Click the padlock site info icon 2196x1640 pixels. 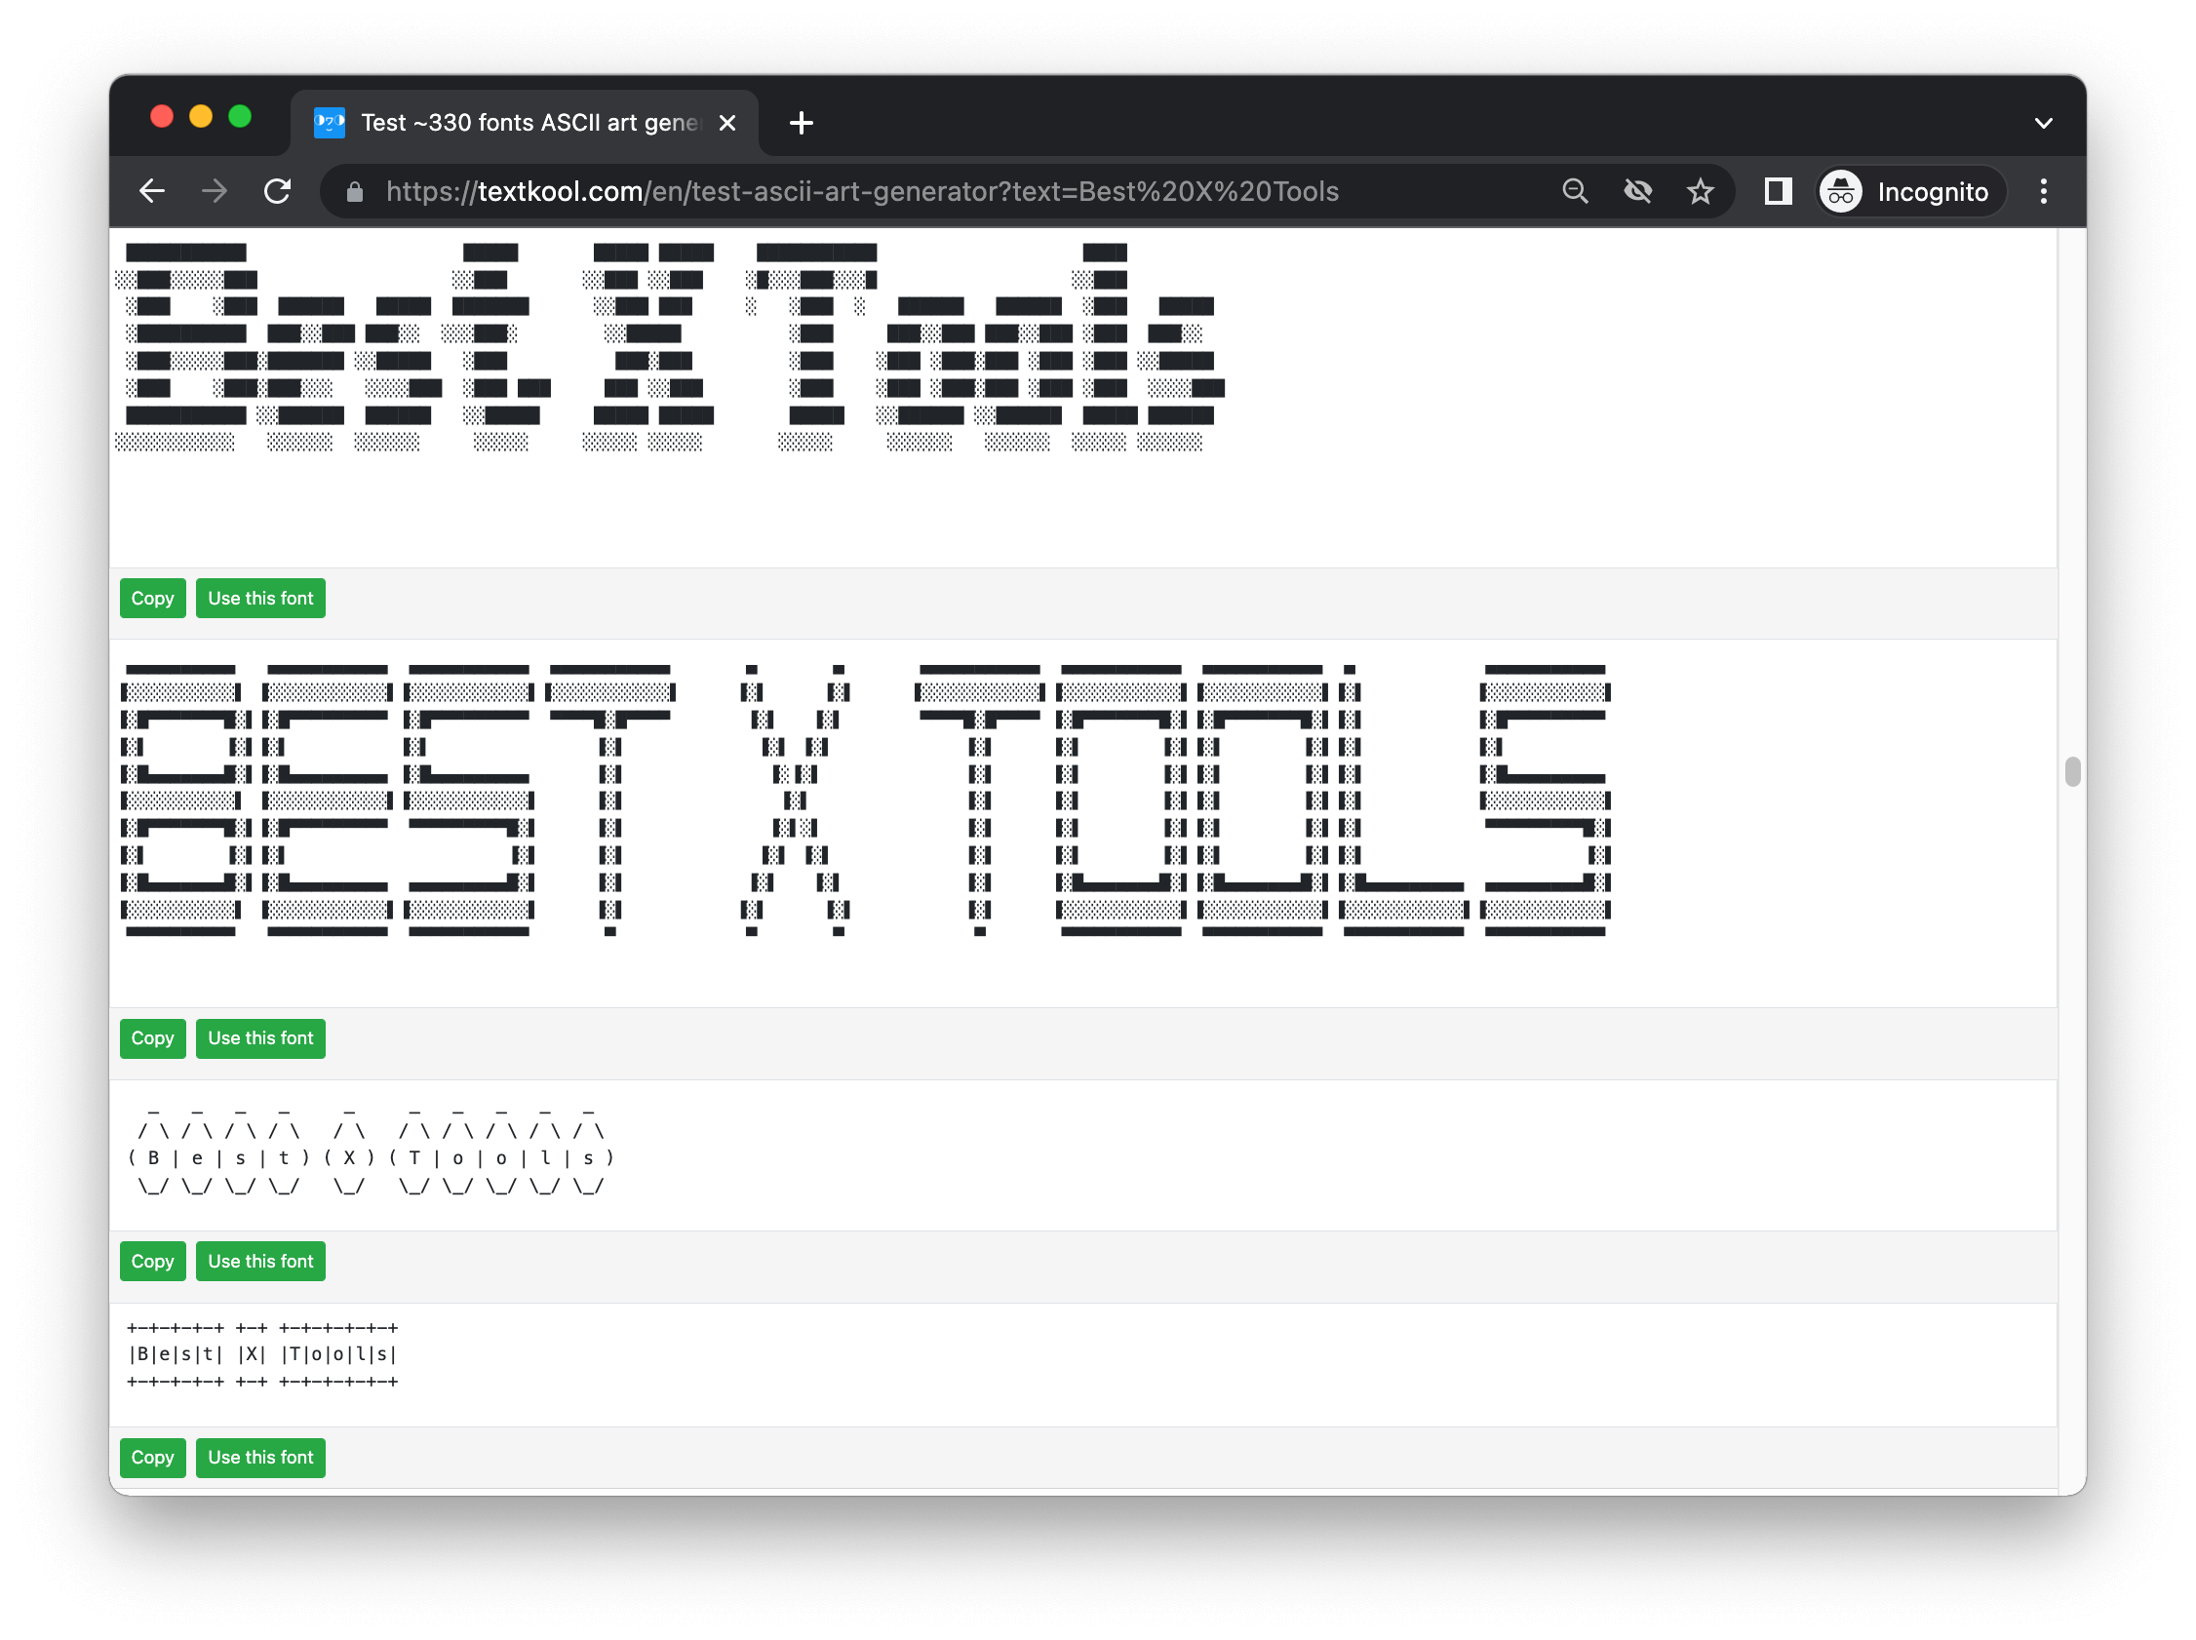pos(354,192)
